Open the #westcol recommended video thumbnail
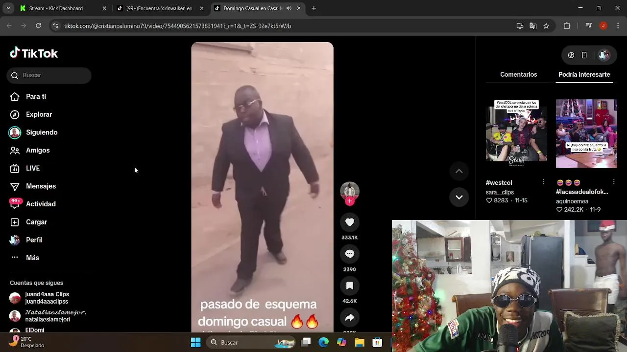 click(516, 134)
